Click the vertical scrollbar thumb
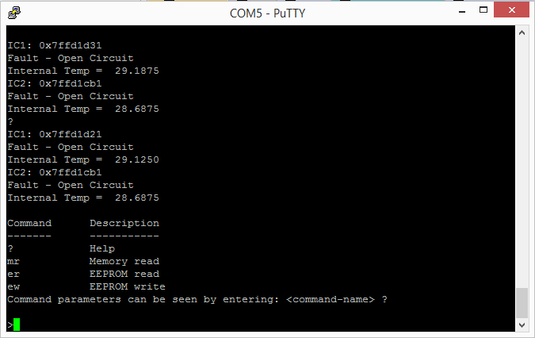This screenshot has width=535, height=338. click(x=522, y=303)
